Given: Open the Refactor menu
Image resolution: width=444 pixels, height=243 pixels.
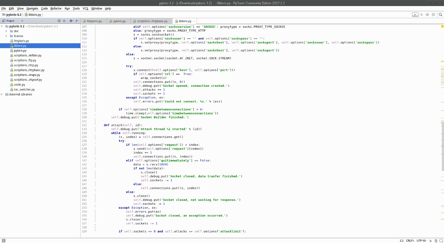Looking at the screenshot, I should pos(56,9).
